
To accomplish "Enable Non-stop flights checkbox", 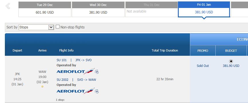I will [58, 27].
